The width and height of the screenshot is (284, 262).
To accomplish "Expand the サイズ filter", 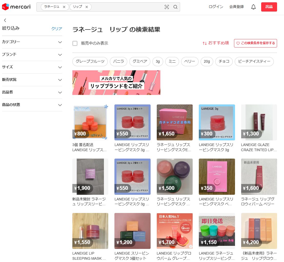I will pyautogui.click(x=32, y=67).
